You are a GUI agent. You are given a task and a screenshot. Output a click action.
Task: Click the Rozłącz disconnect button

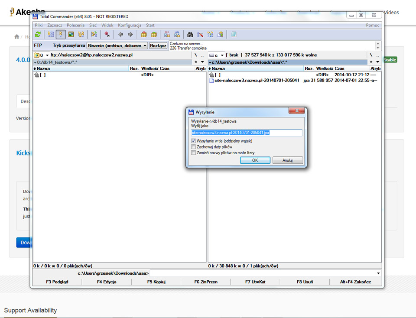tap(158, 45)
